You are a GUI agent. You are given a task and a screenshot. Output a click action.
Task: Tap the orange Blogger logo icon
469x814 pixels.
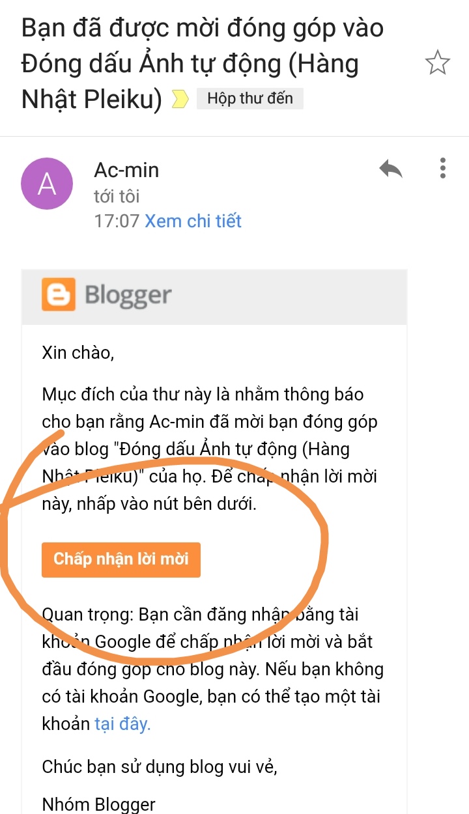point(59,295)
